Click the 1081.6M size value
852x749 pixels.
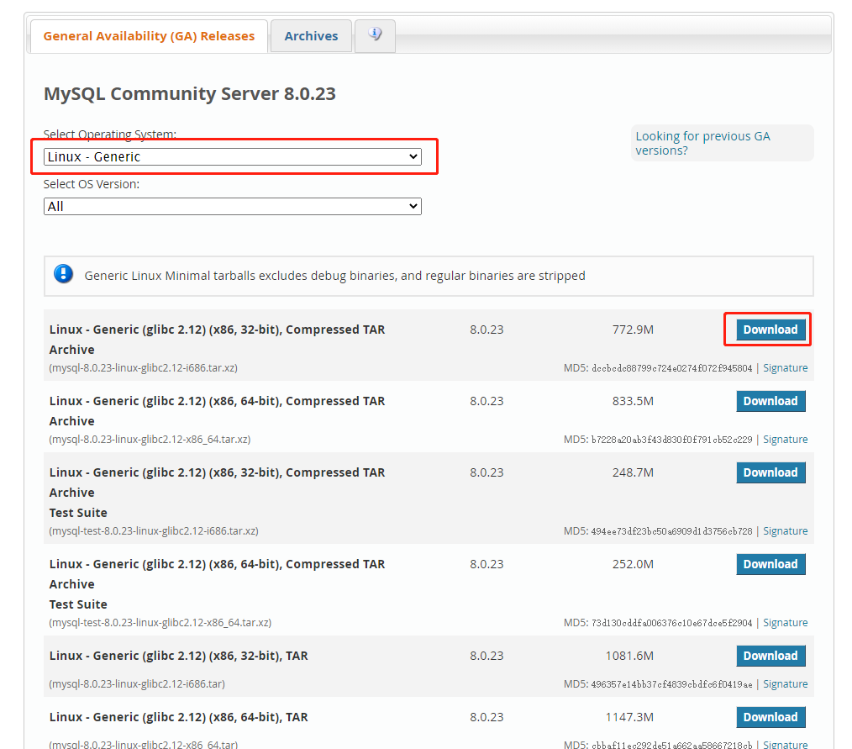(630, 656)
